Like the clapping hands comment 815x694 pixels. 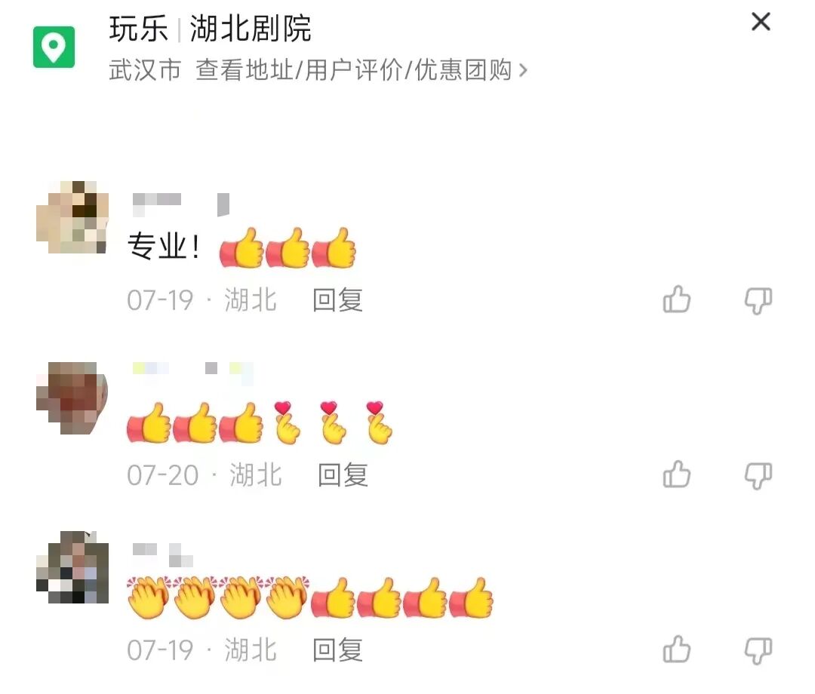coord(677,649)
